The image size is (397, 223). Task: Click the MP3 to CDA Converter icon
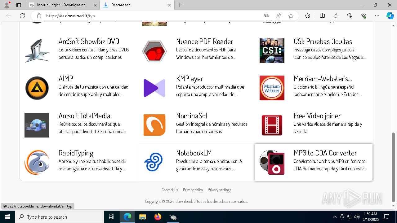272,162
